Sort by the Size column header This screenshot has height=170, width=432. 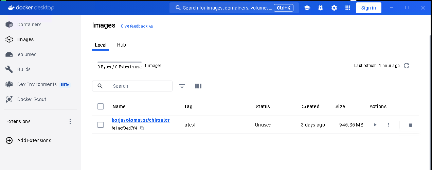click(x=340, y=106)
